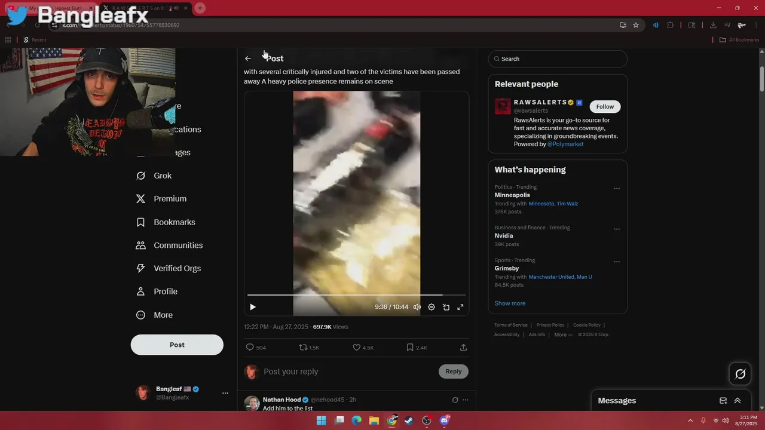Click the Minnesota, Tim Walz link
Screen dimensions: 765x430
coord(553,204)
